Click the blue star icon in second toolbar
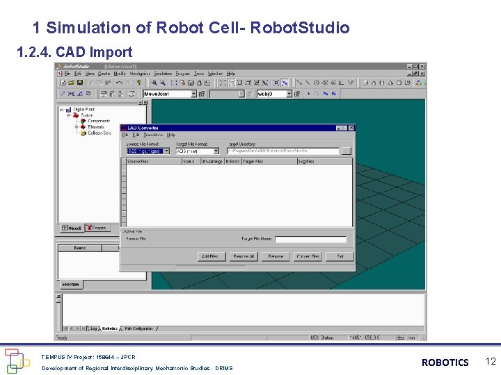The image size is (501, 375). pos(309,94)
